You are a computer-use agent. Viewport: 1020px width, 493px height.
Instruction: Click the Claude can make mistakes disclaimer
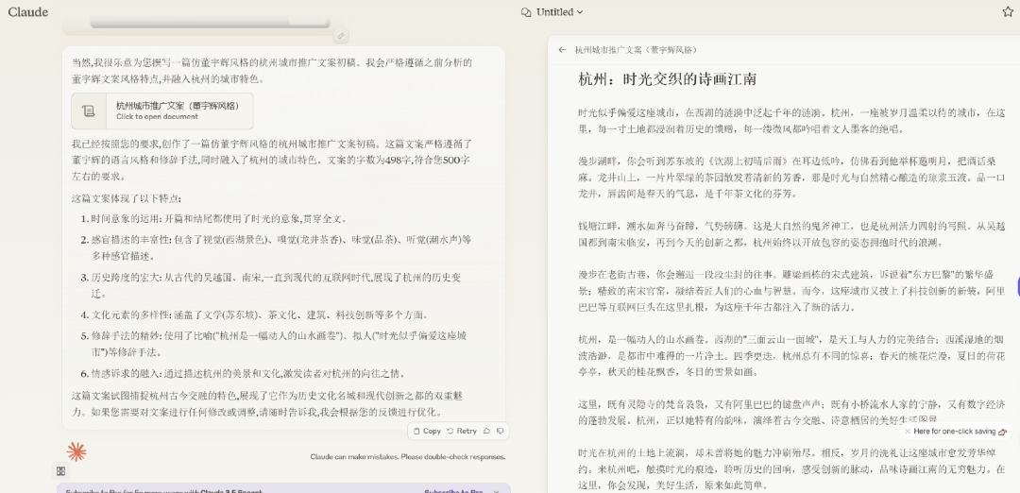point(408,456)
